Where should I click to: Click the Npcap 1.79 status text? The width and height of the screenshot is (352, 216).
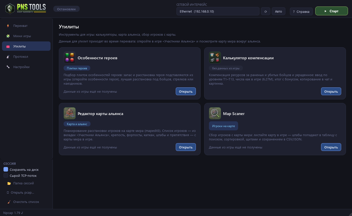click(13, 213)
